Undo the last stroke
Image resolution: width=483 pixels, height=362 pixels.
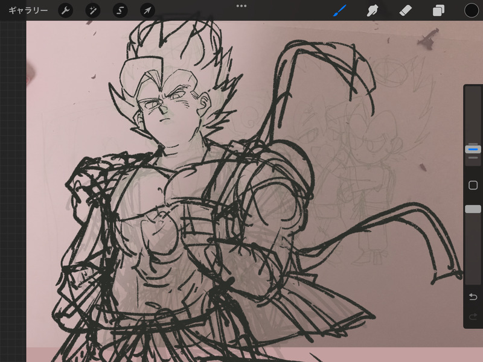473,296
